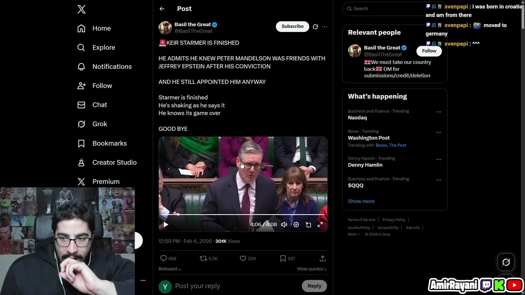
Task: Open the post's three-dot more menu
Action: tap(324, 27)
